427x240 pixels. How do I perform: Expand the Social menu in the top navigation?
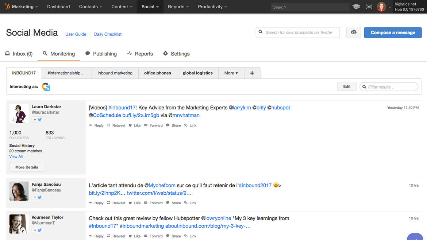pyautogui.click(x=150, y=7)
